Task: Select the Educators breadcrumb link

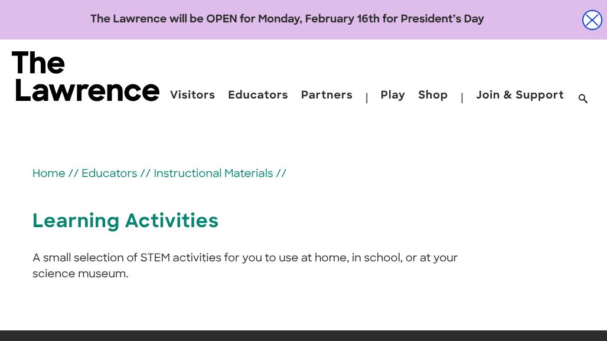Action: [x=109, y=173]
